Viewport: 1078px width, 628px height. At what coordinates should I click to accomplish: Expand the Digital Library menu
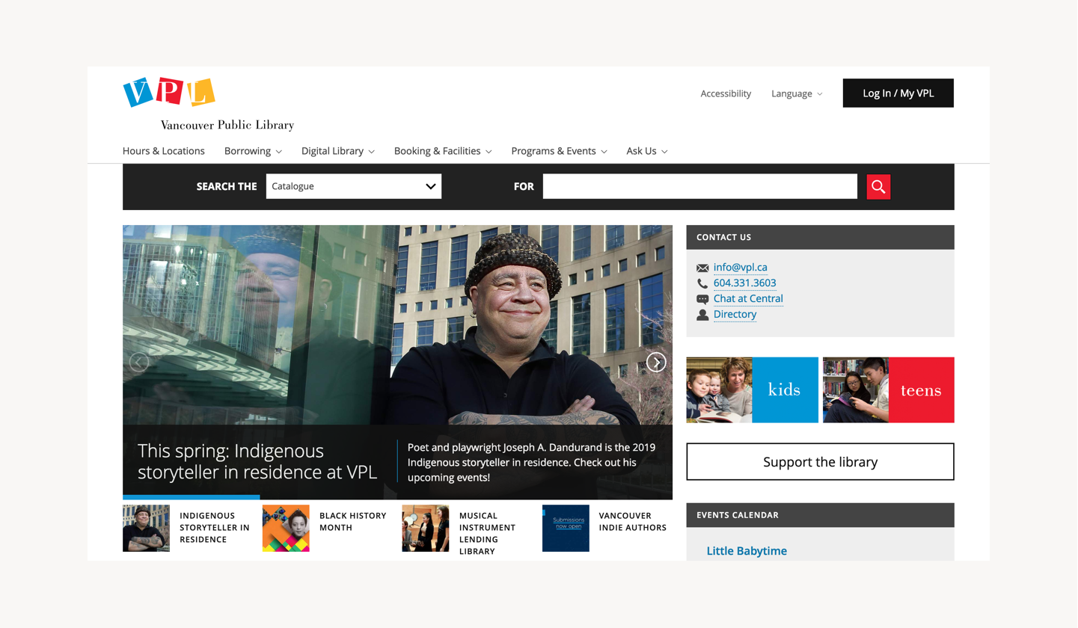[338, 151]
